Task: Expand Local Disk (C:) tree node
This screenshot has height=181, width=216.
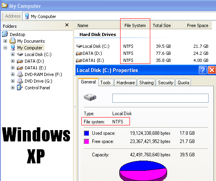Action: (x=13, y=54)
